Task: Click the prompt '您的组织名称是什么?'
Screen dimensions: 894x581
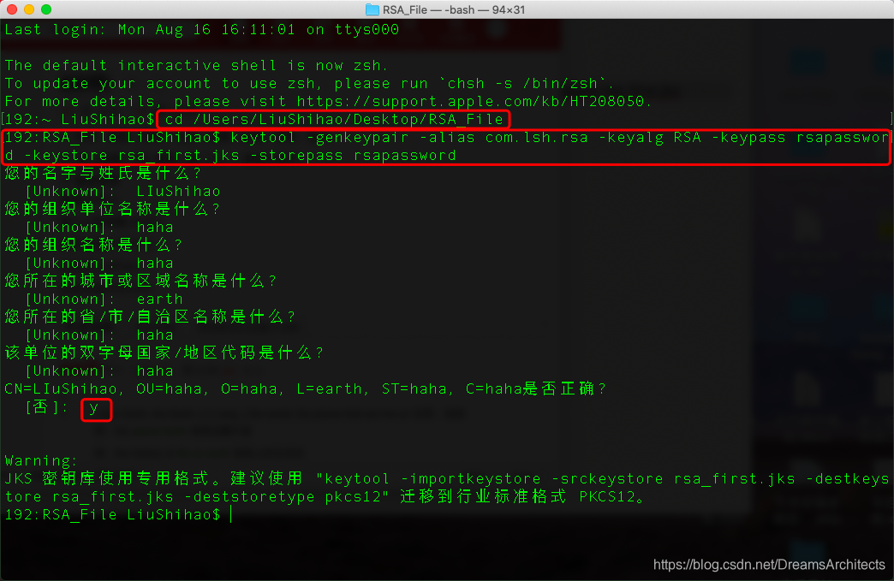Action: coord(93,245)
